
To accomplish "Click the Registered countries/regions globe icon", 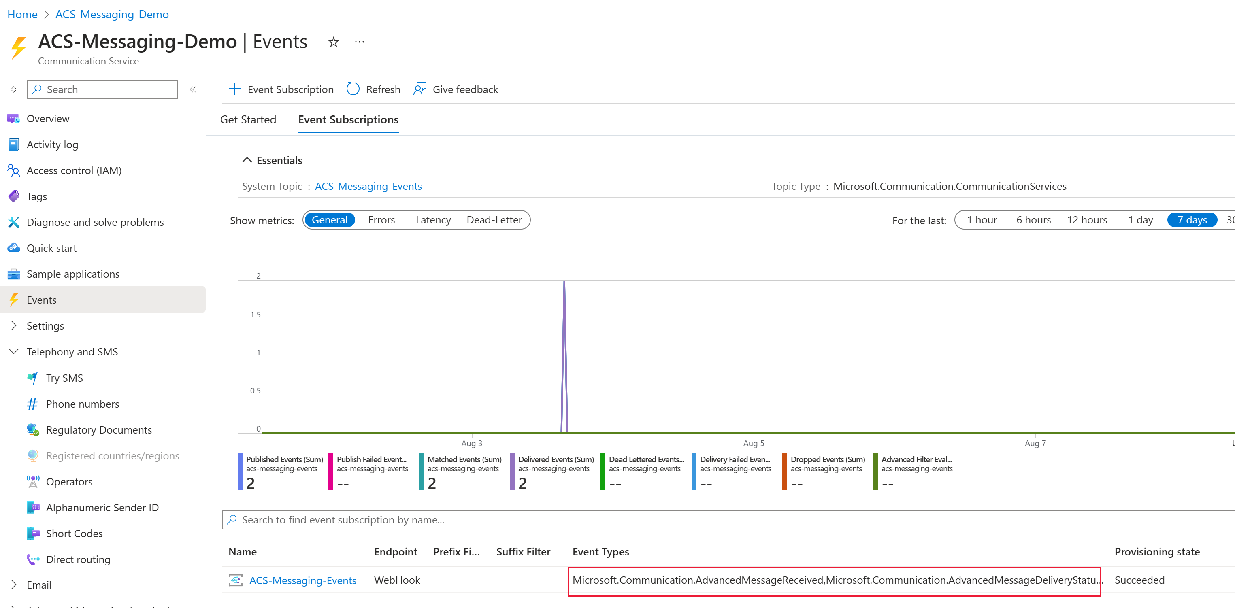I will click(x=33, y=455).
